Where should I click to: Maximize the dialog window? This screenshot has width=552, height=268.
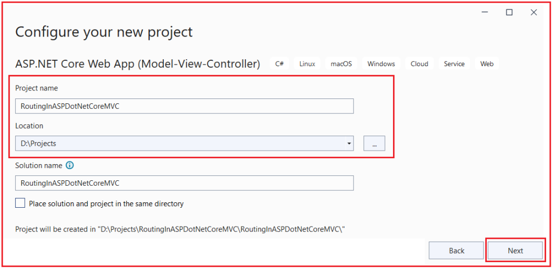click(x=509, y=12)
